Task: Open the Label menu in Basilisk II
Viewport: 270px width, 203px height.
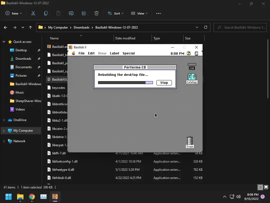Action: coord(114,53)
